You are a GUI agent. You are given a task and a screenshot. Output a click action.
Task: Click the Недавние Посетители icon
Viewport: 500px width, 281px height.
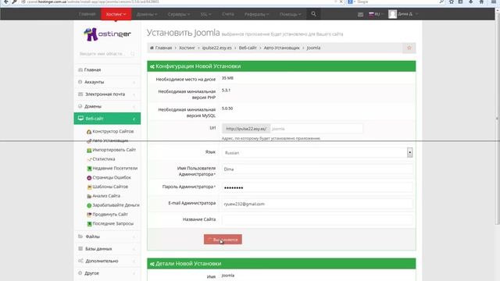point(89,169)
